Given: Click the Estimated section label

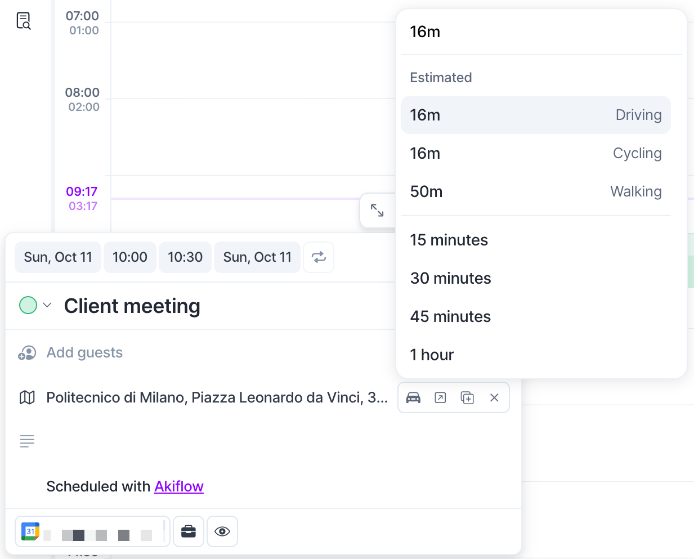Looking at the screenshot, I should [441, 78].
